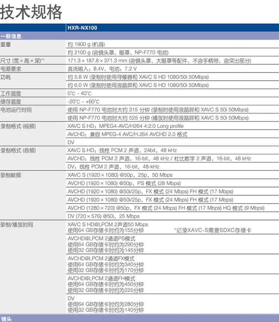Screen dimensions: 279x322
Task: Click the 约 2100 g weight with battery line
Action: click(118, 53)
